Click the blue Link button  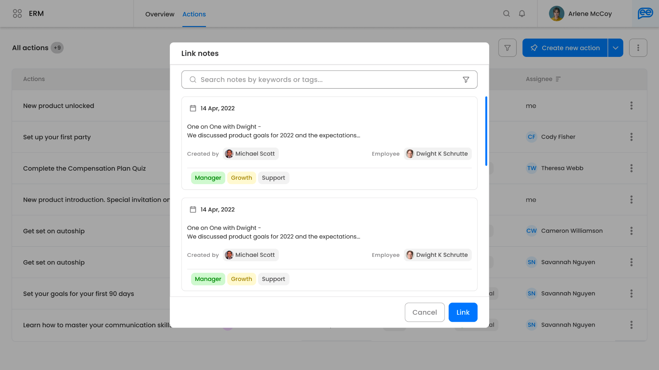pyautogui.click(x=463, y=312)
